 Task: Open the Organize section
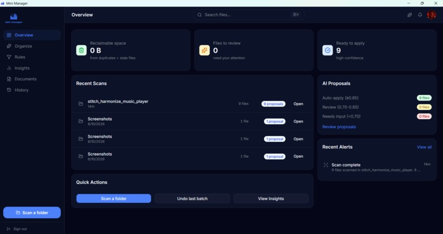pos(32,46)
